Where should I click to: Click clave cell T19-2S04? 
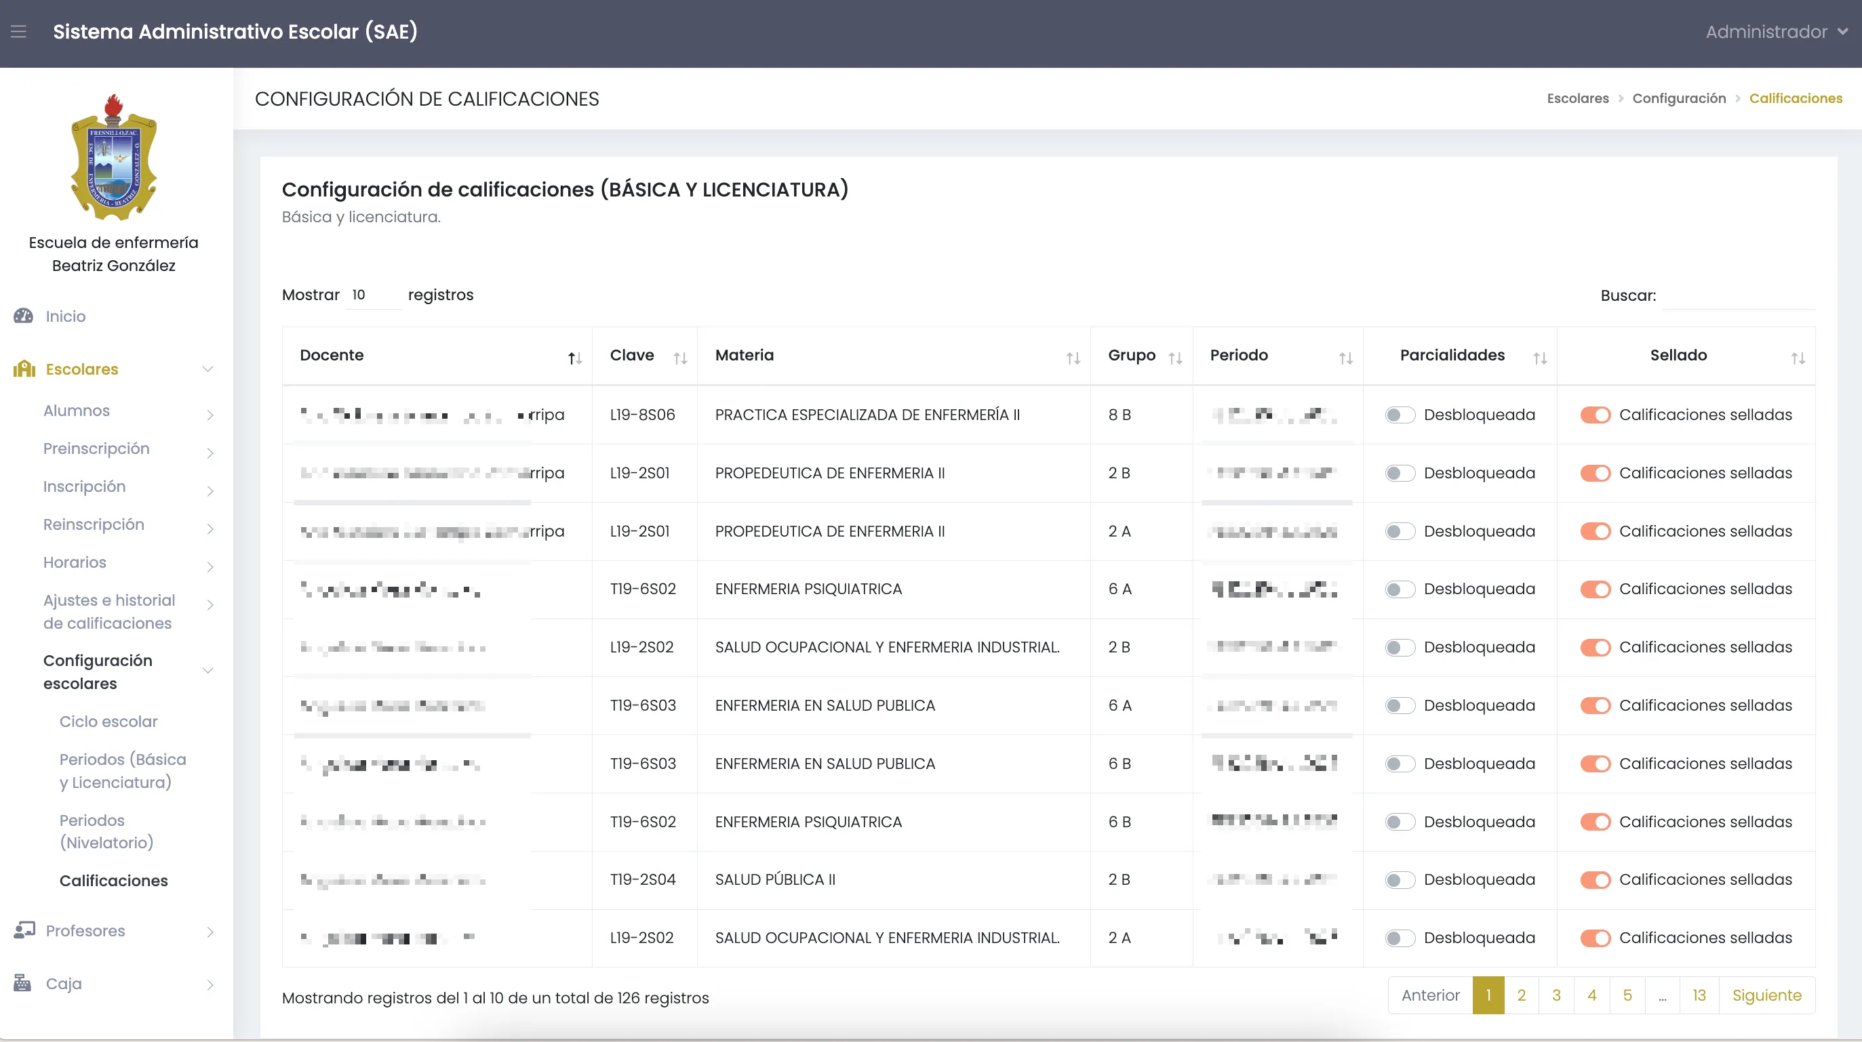click(x=643, y=879)
